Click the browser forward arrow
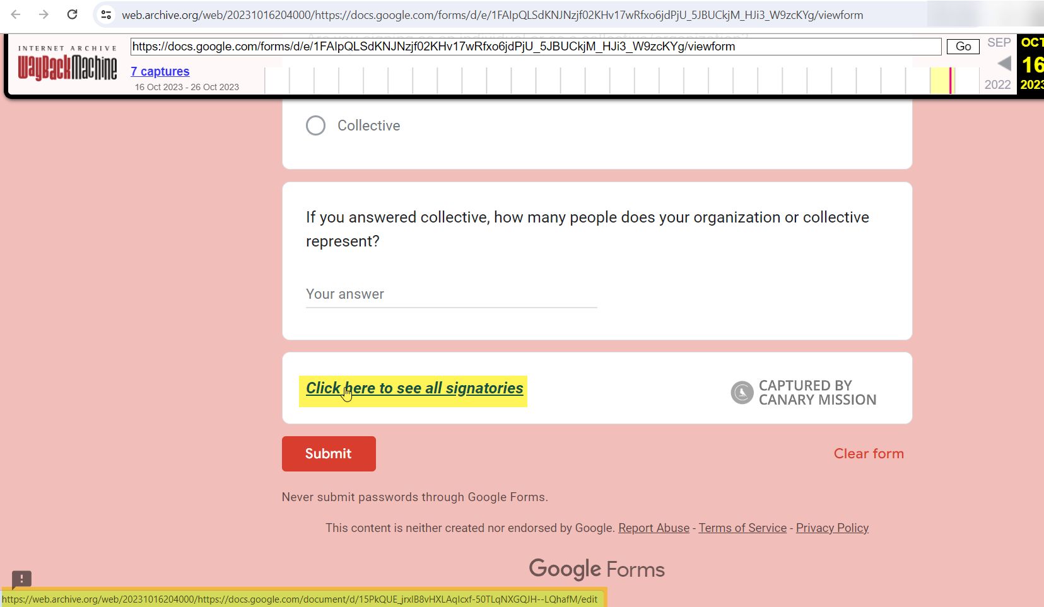The width and height of the screenshot is (1044, 607). point(44,14)
